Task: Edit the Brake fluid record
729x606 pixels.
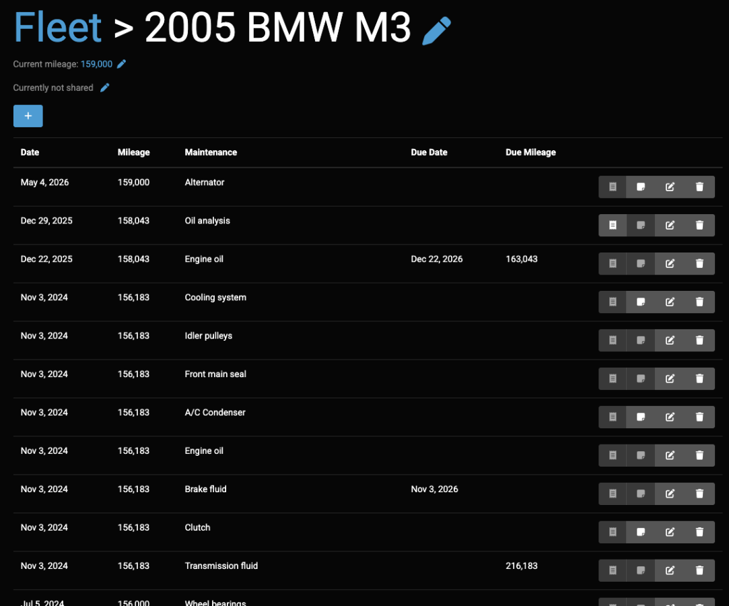Action: point(670,494)
